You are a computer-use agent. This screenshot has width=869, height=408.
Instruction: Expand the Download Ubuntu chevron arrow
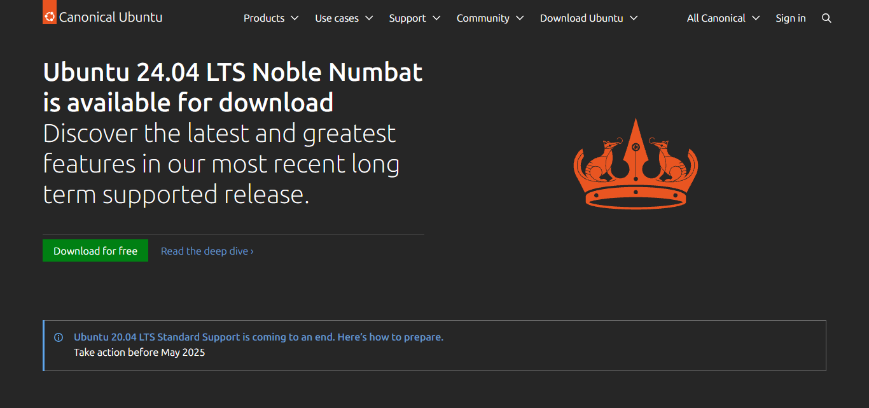click(634, 18)
